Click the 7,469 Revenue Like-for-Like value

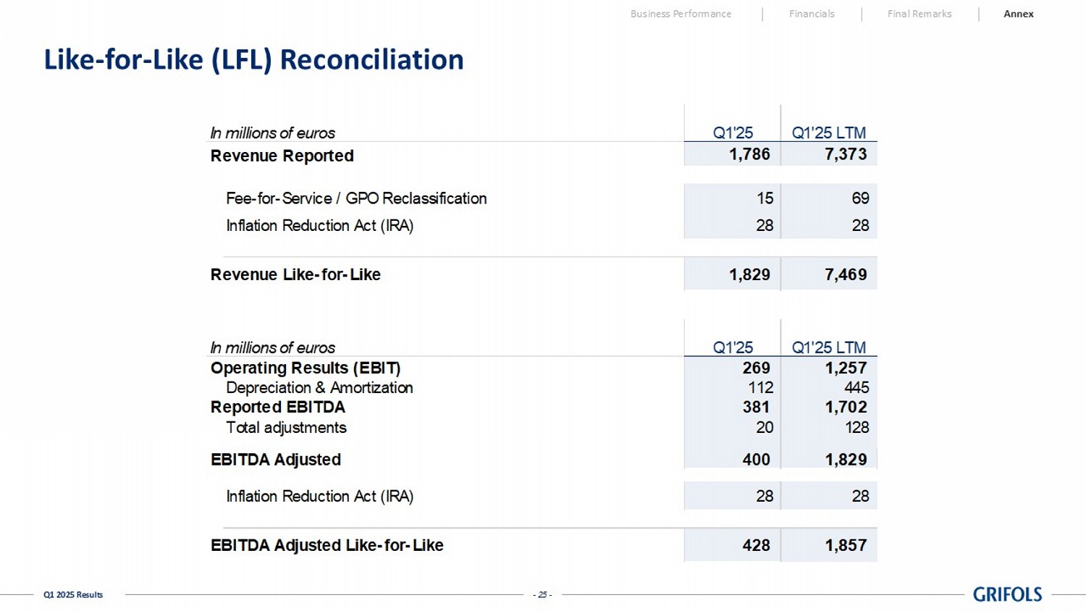pyautogui.click(x=845, y=274)
